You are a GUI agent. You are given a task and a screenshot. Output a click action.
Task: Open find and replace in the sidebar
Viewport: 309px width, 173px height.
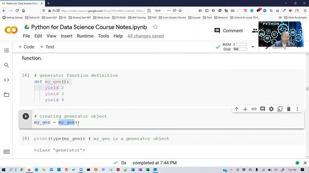6,65
